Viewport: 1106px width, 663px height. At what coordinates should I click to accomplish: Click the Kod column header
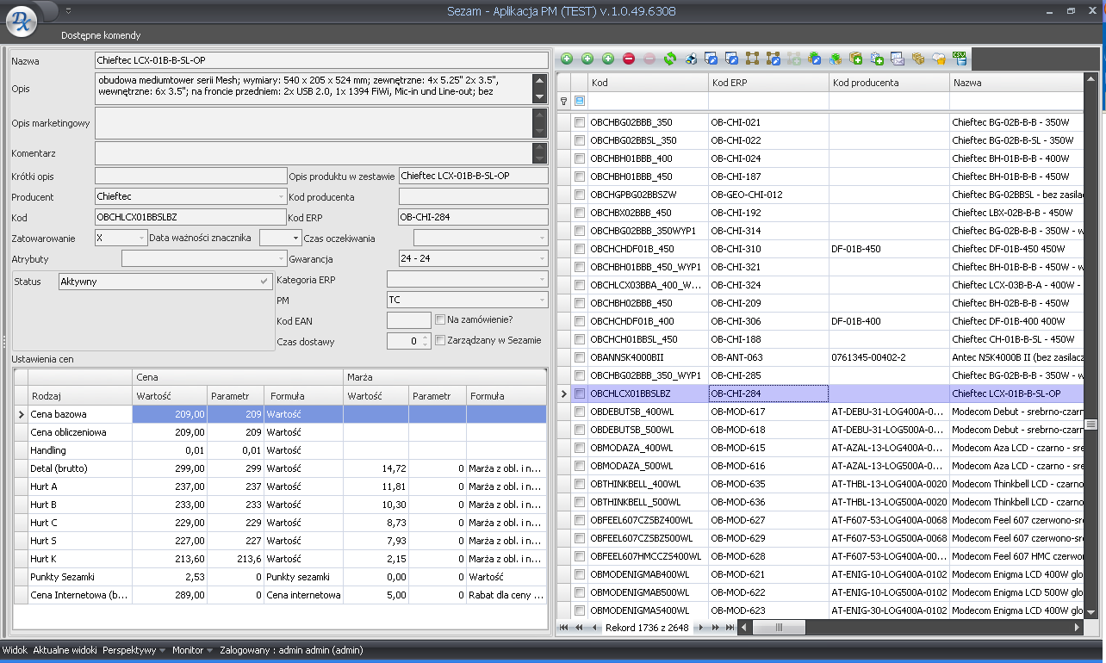coord(648,83)
